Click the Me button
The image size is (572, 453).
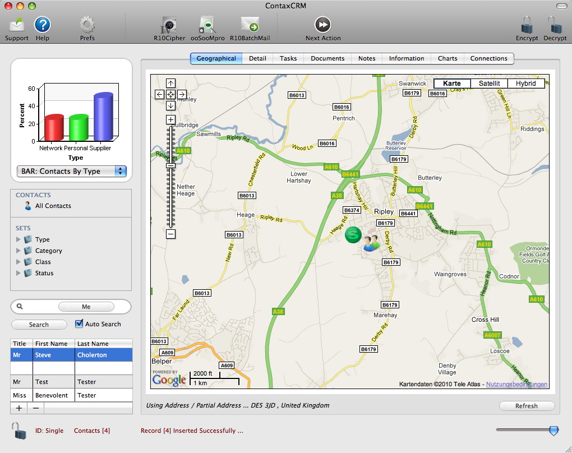[86, 307]
